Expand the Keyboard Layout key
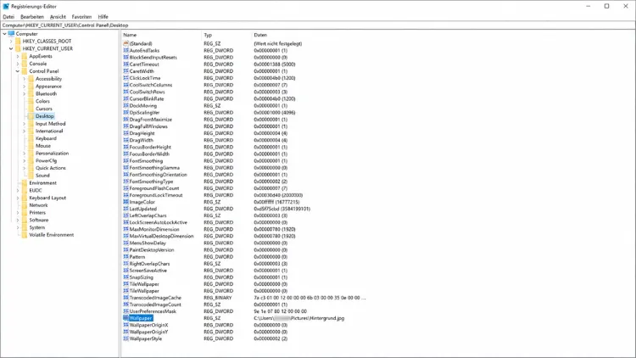The image size is (636, 358). click(18, 198)
